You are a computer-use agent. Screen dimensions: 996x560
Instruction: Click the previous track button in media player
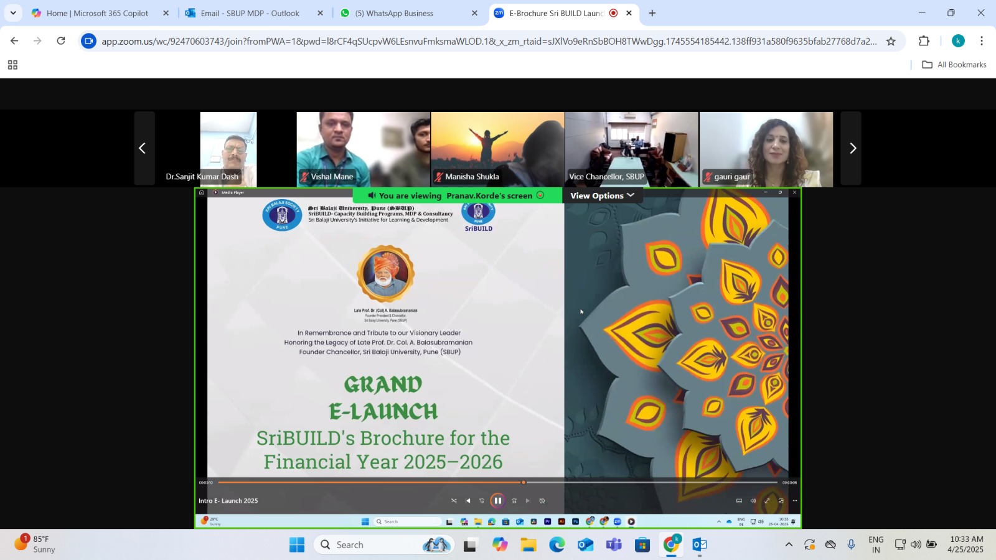click(468, 500)
